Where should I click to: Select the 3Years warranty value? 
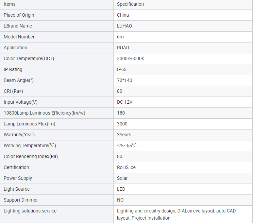(124, 135)
